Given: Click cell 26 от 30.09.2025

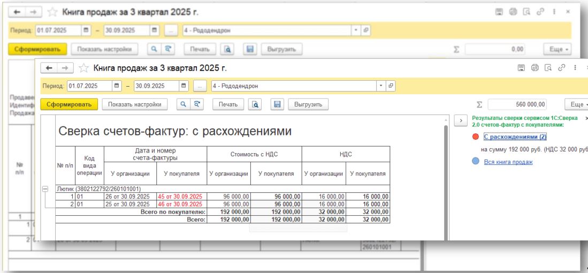Looking at the screenshot, I should click(130, 196).
